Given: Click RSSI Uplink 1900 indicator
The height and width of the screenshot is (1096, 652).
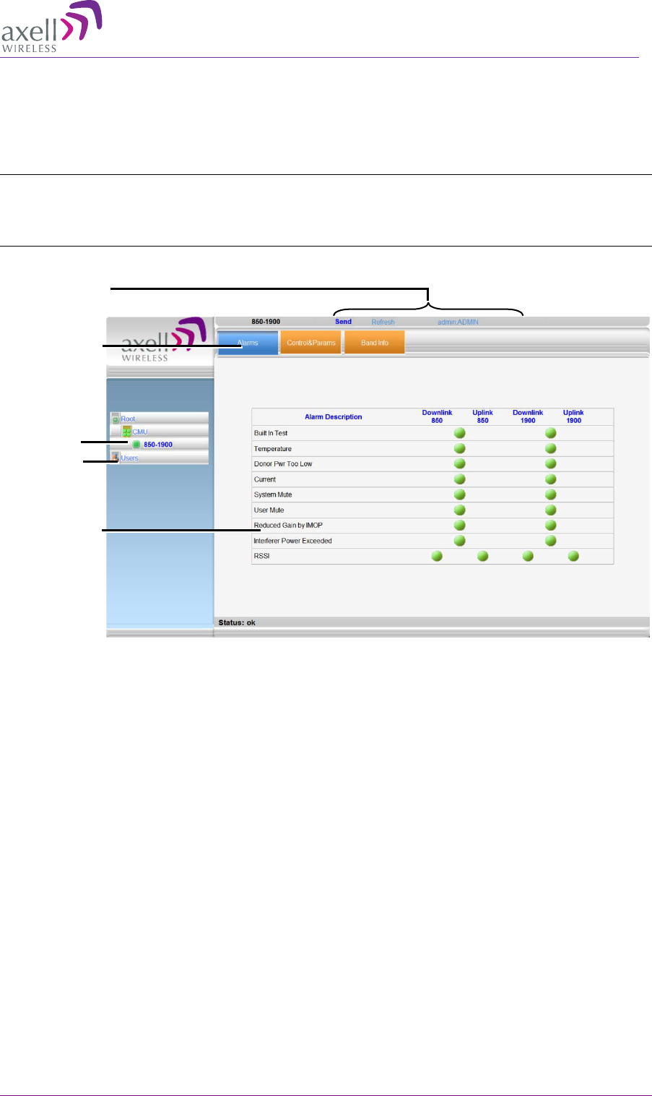Looking at the screenshot, I should click(573, 556).
